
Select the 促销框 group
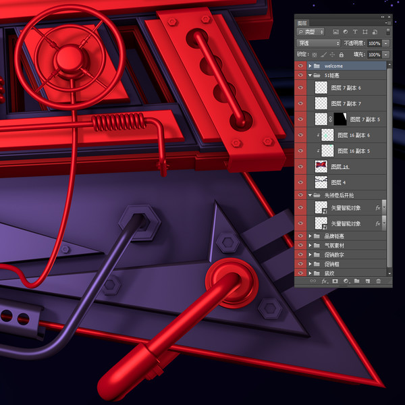pyautogui.click(x=340, y=264)
